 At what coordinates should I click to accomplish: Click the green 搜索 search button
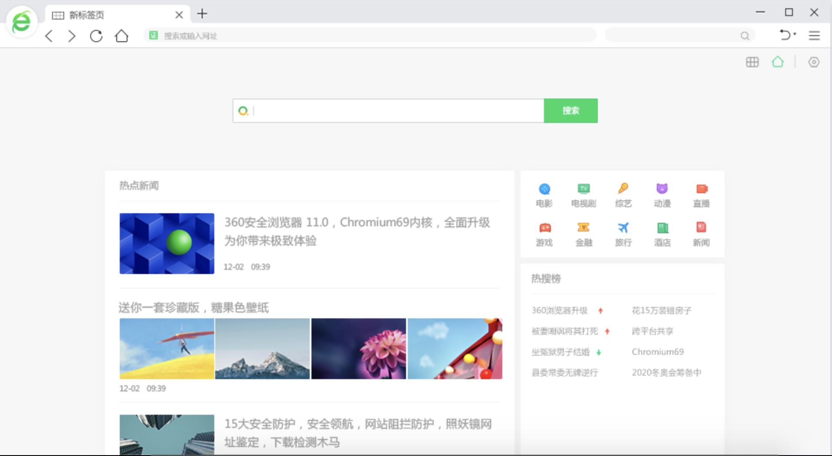click(x=570, y=111)
